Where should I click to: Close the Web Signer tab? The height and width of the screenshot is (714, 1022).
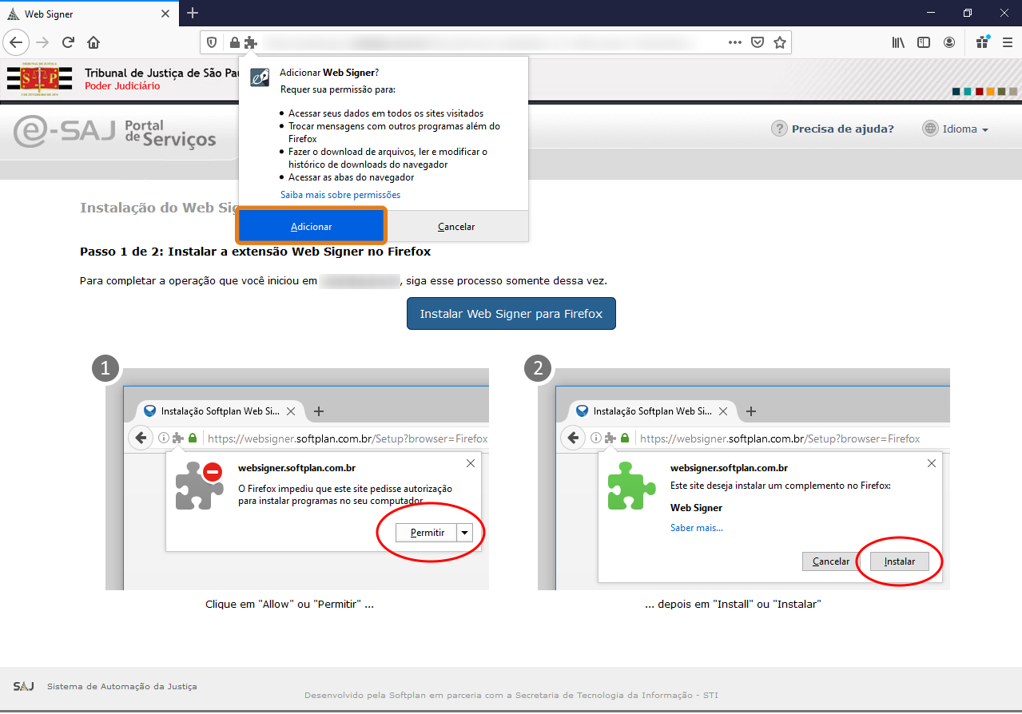click(x=165, y=14)
